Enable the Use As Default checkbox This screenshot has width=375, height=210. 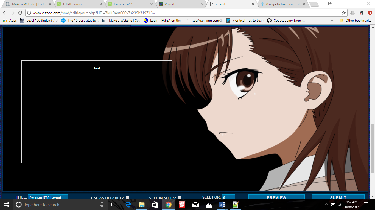coord(127,197)
